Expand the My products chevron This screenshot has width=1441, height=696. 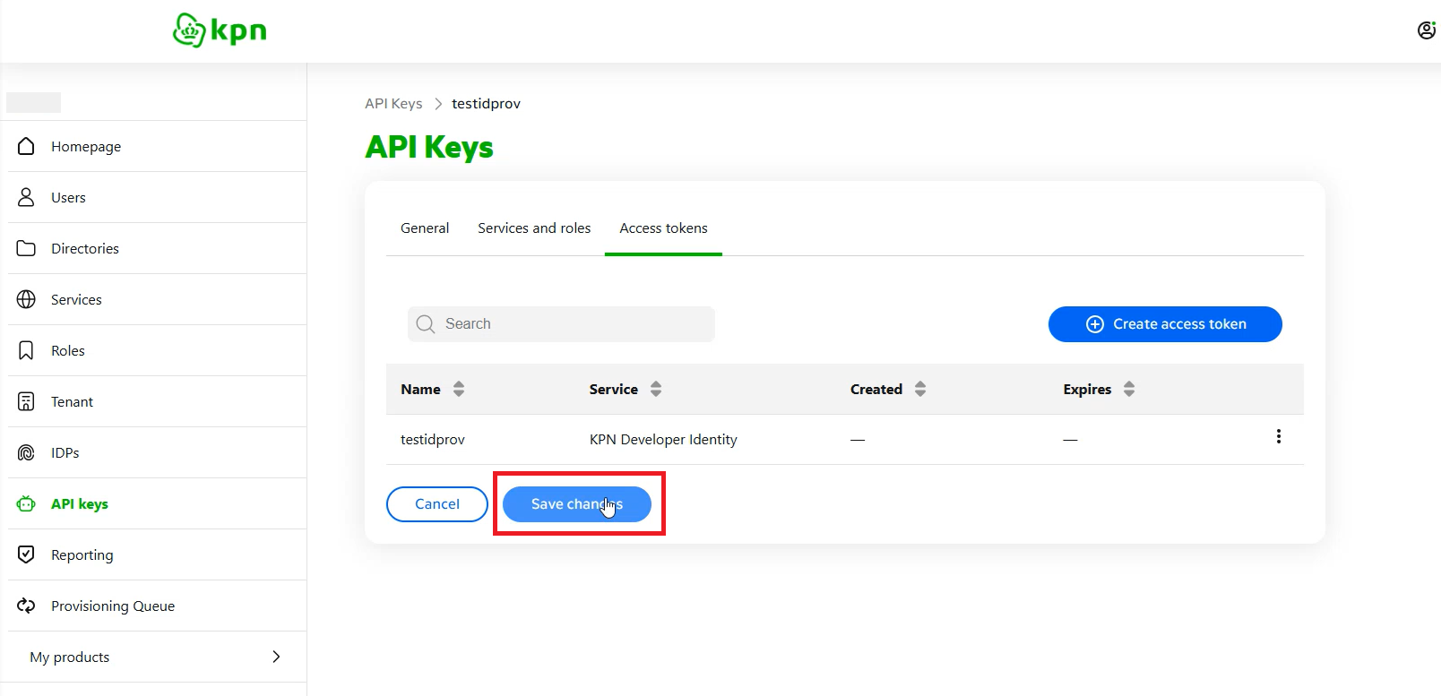276,657
